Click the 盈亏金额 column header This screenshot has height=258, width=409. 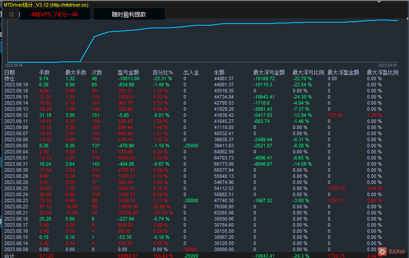pos(128,72)
